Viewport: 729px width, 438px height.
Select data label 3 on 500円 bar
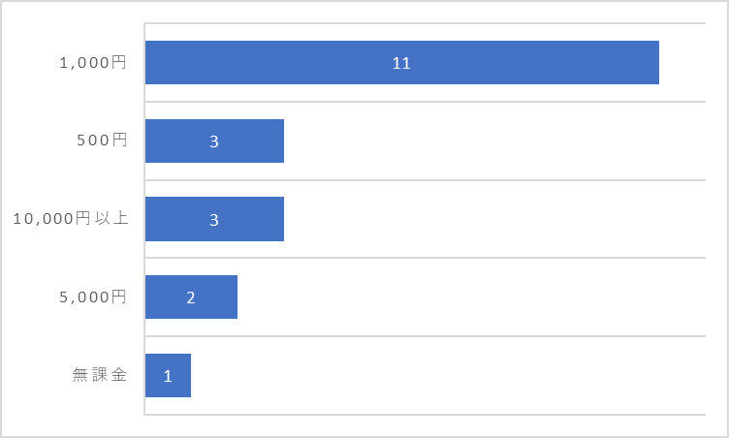tap(214, 141)
